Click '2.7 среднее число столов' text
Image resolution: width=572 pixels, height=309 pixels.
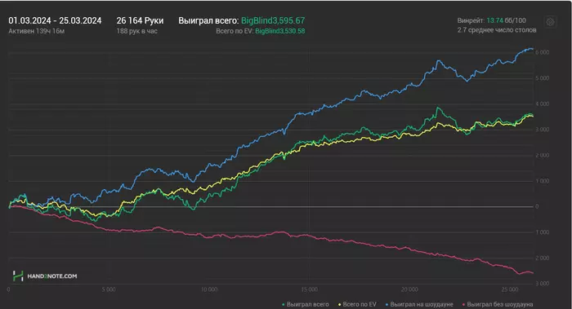[x=497, y=30]
